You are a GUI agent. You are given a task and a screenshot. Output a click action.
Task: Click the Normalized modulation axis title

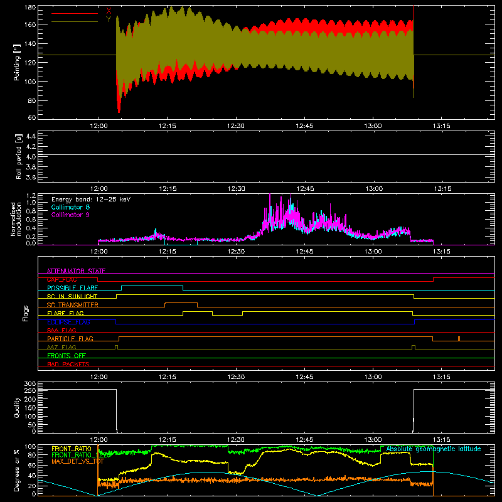click(x=16, y=219)
